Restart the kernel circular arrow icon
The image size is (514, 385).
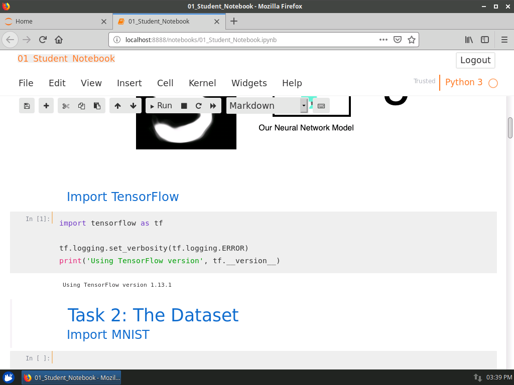[x=198, y=106]
